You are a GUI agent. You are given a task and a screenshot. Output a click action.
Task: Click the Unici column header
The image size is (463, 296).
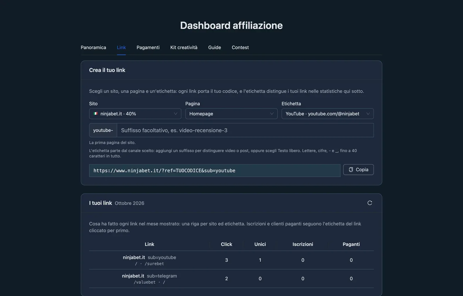tap(260, 244)
